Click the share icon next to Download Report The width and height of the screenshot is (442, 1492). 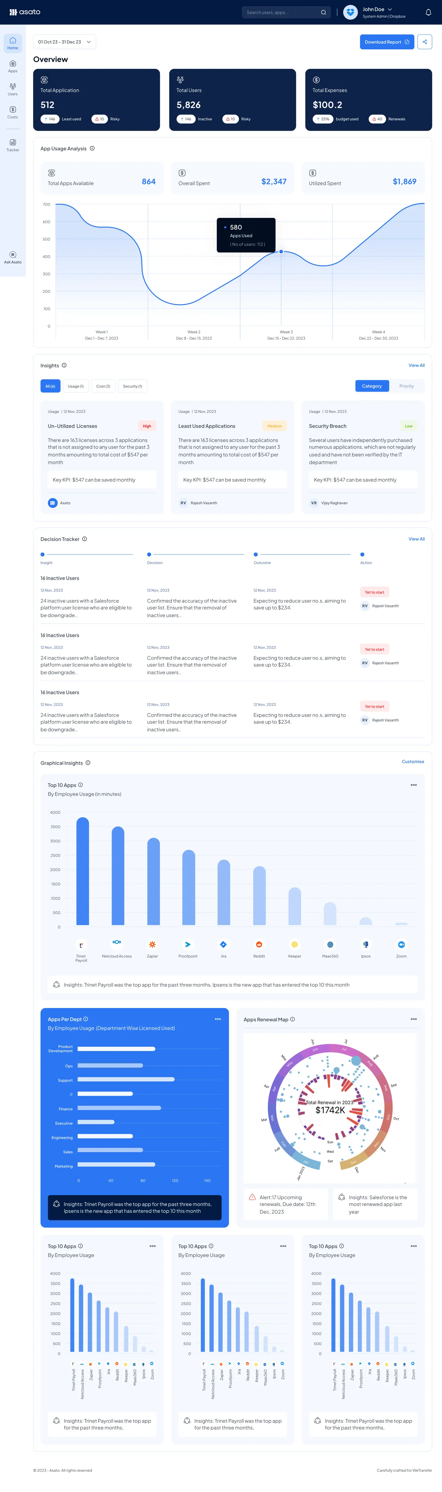coord(425,42)
